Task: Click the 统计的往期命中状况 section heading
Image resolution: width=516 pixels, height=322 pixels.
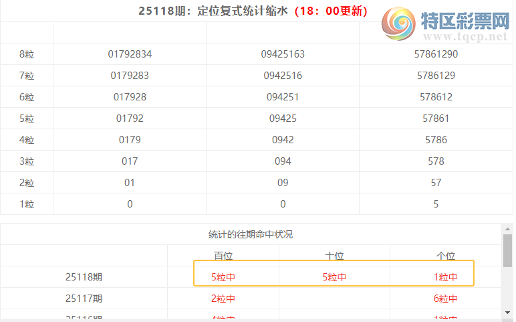Action: 251,234
